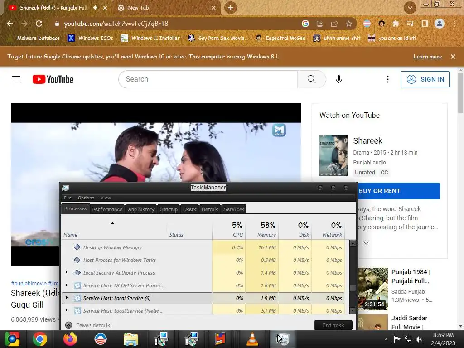
Task: Switch to Performance tab in Task Manager
Action: pyautogui.click(x=107, y=209)
